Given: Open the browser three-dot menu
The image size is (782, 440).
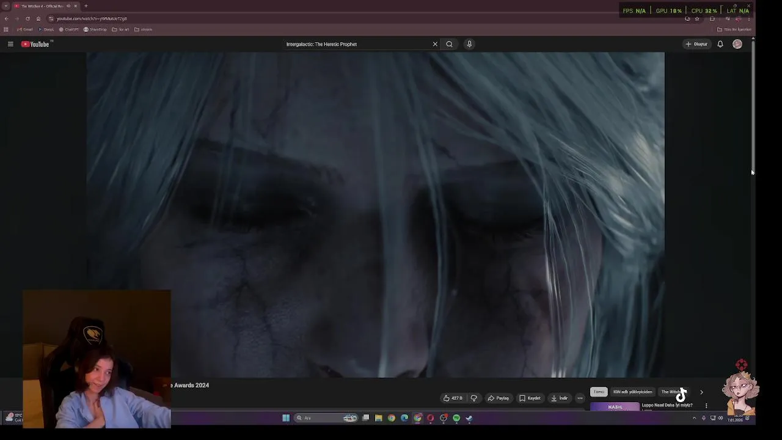Looking at the screenshot, I should (x=749, y=19).
